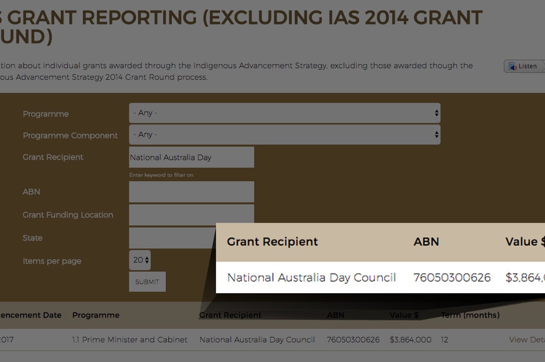545x362 pixels.
Task: Click the enlarged callout's National Australia Day Council
Action: pyautogui.click(x=311, y=277)
